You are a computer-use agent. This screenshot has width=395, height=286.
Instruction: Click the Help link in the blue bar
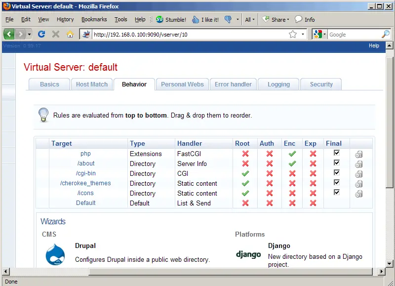[374, 45]
